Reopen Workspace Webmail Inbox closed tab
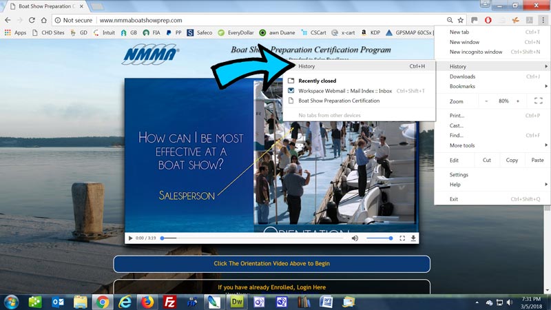The width and height of the screenshot is (551, 310). coord(359,91)
